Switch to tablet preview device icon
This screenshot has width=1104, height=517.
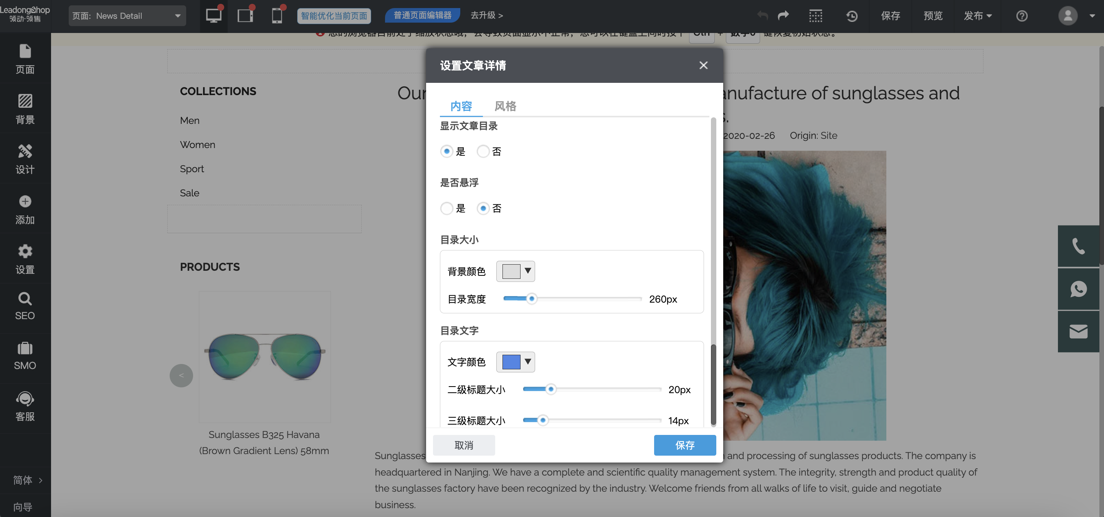coord(246,15)
